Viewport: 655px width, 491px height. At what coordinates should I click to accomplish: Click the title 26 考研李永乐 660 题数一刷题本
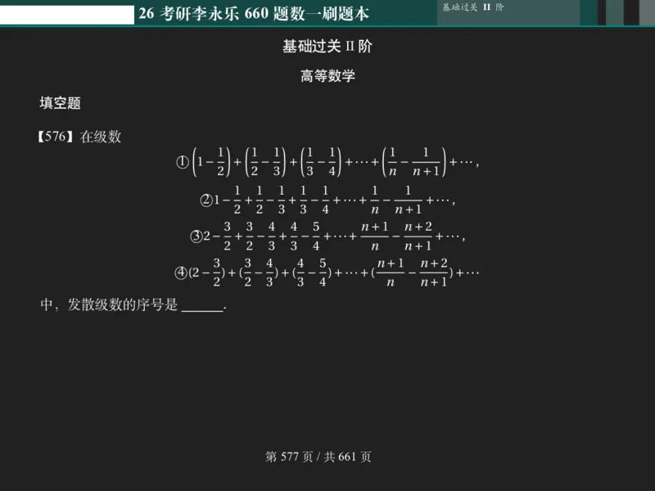254,12
